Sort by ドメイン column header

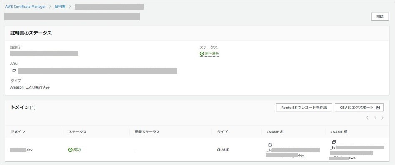pos(18,132)
